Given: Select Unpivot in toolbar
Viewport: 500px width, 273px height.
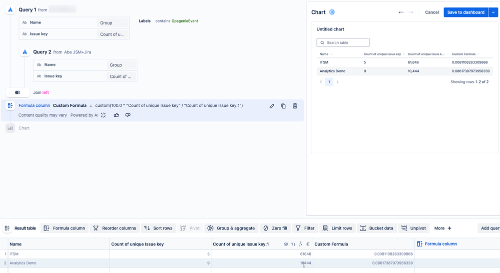Looking at the screenshot, I should (413, 228).
